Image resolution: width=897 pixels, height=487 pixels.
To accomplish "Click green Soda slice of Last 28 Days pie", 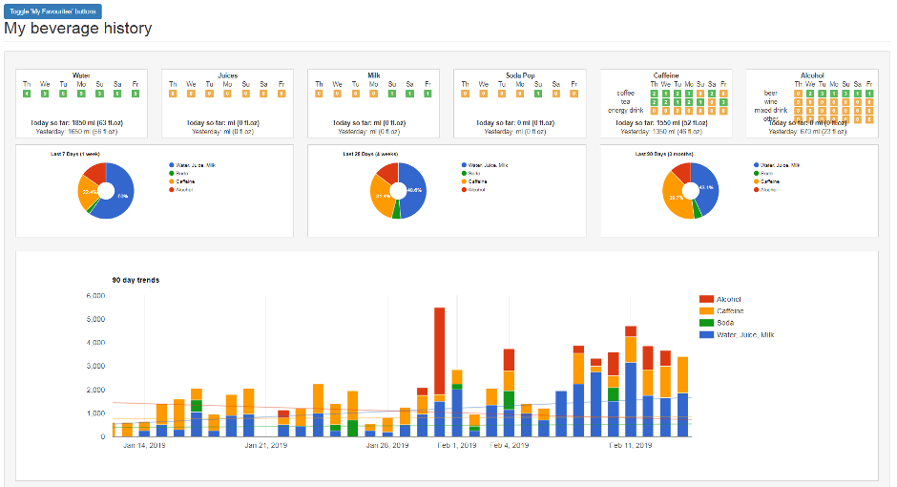I will click(x=396, y=212).
